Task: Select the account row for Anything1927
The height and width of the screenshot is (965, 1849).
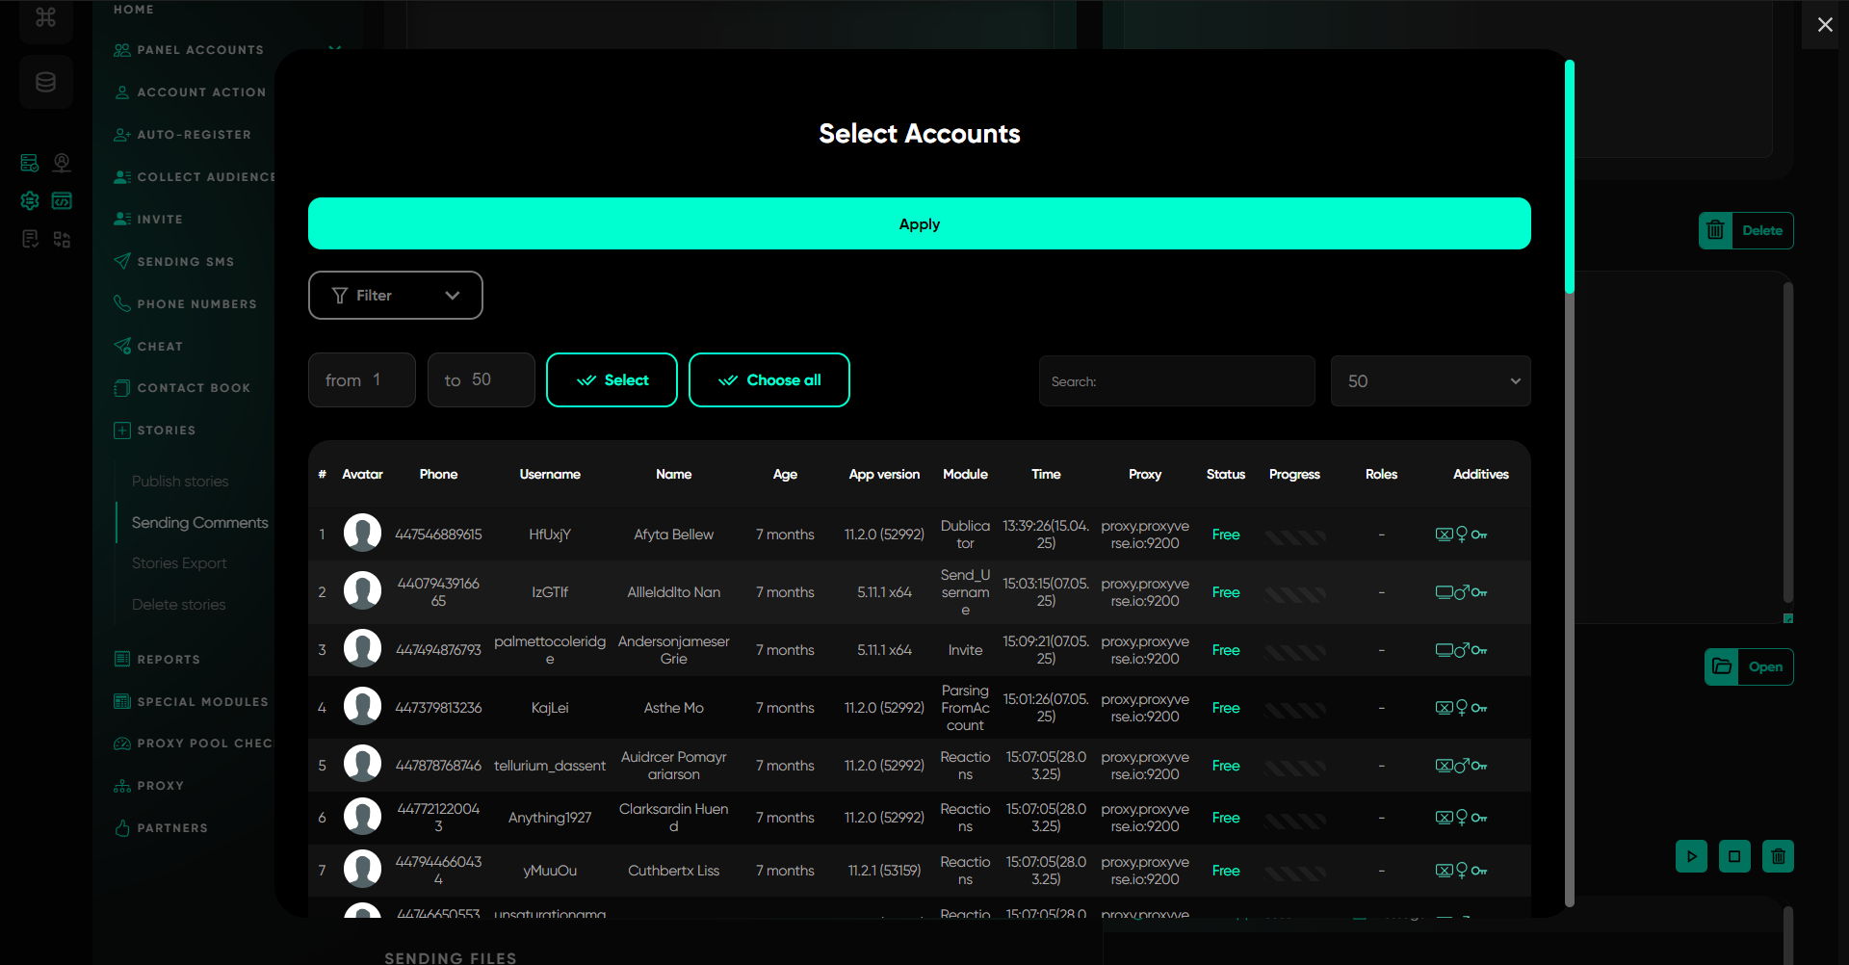Action: coord(550,818)
